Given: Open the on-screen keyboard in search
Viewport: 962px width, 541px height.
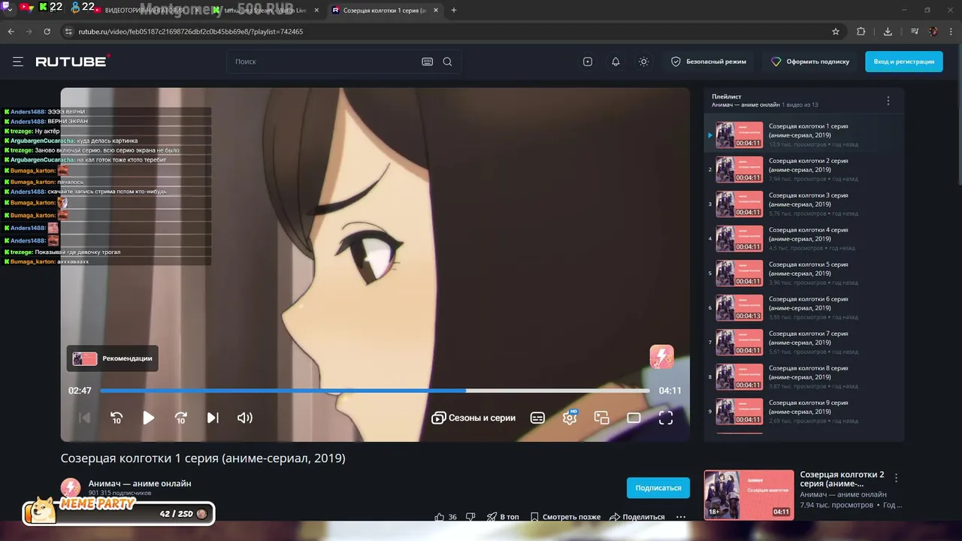Looking at the screenshot, I should 428,62.
